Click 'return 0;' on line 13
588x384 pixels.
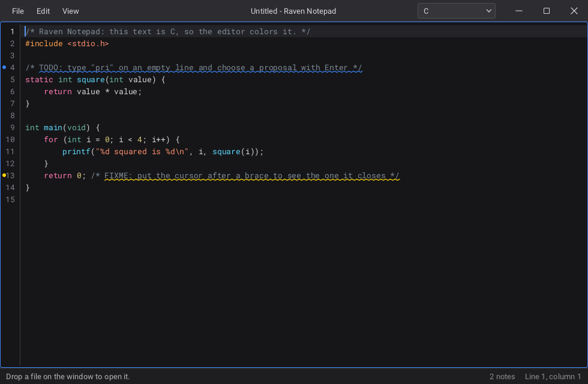pyautogui.click(x=65, y=175)
